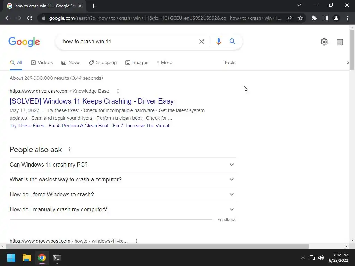The height and width of the screenshot is (266, 355).
Task: Switch to the Images tab
Action: click(x=137, y=62)
